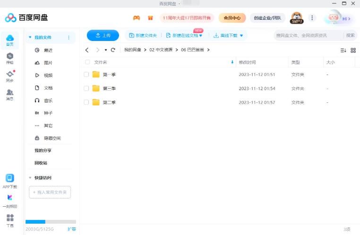The image size is (360, 235).
Task: Open the three-dot menu beside SVIP avatar
Action: click(312, 17)
